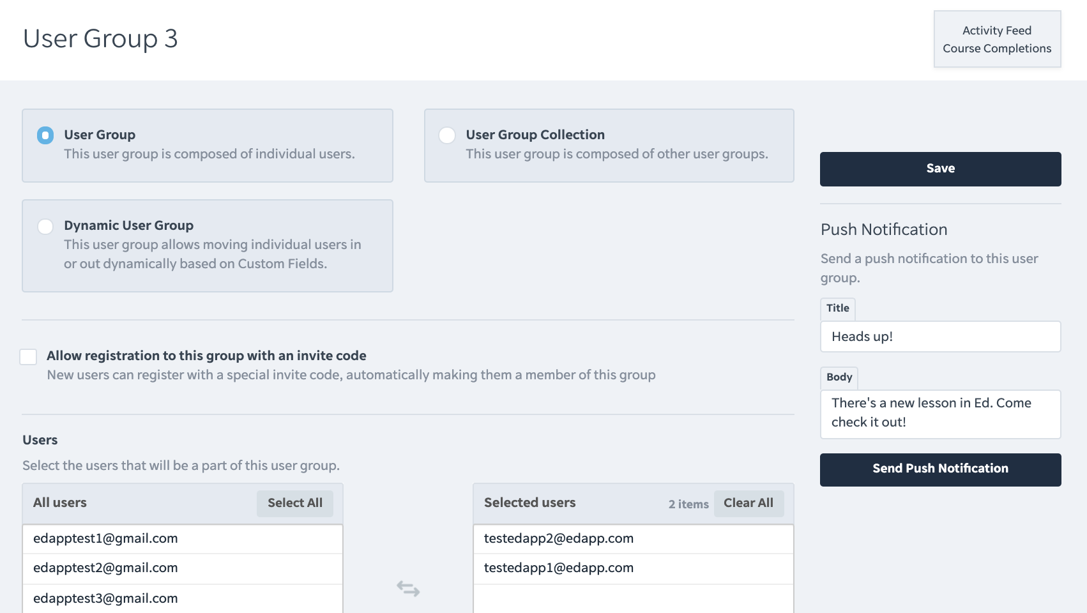Click the User Group Collection card description
This screenshot has height=613, width=1087.
tap(616, 155)
